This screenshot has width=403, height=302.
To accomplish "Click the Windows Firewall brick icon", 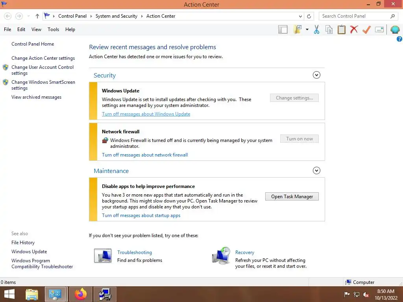I will click(105, 140).
